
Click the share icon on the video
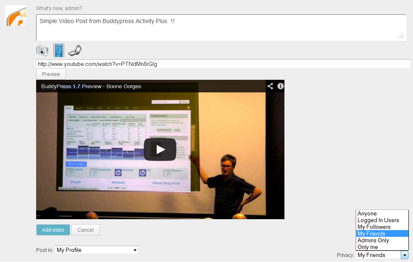coord(270,86)
